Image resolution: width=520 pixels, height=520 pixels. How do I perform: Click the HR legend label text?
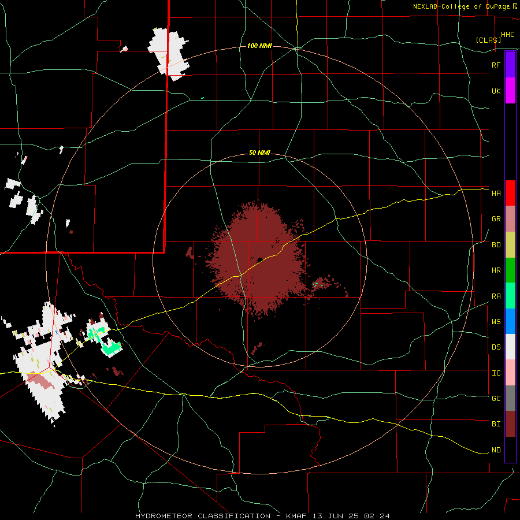tap(496, 270)
